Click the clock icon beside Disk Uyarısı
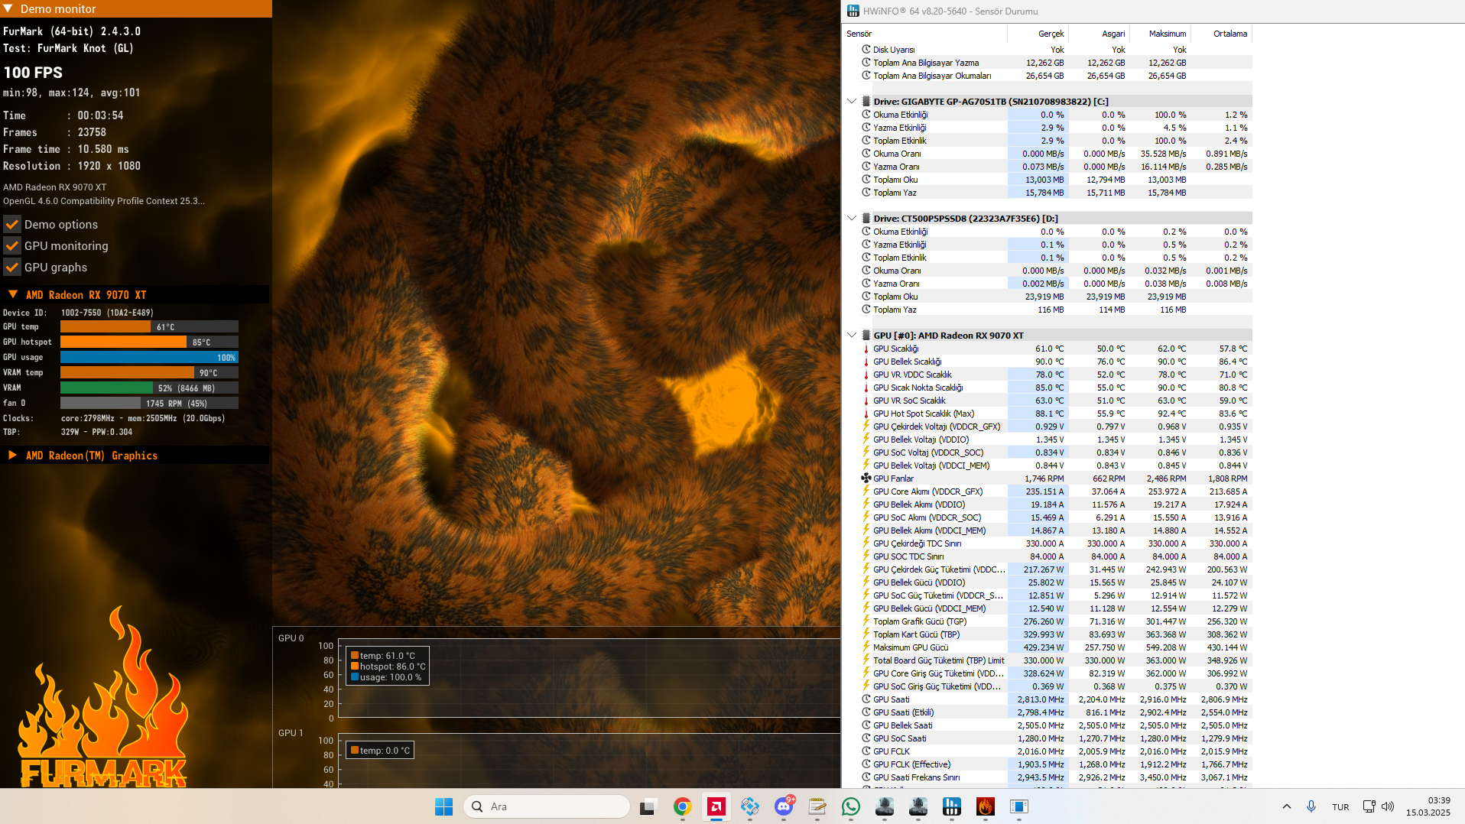Viewport: 1465px width, 824px height. [866, 49]
